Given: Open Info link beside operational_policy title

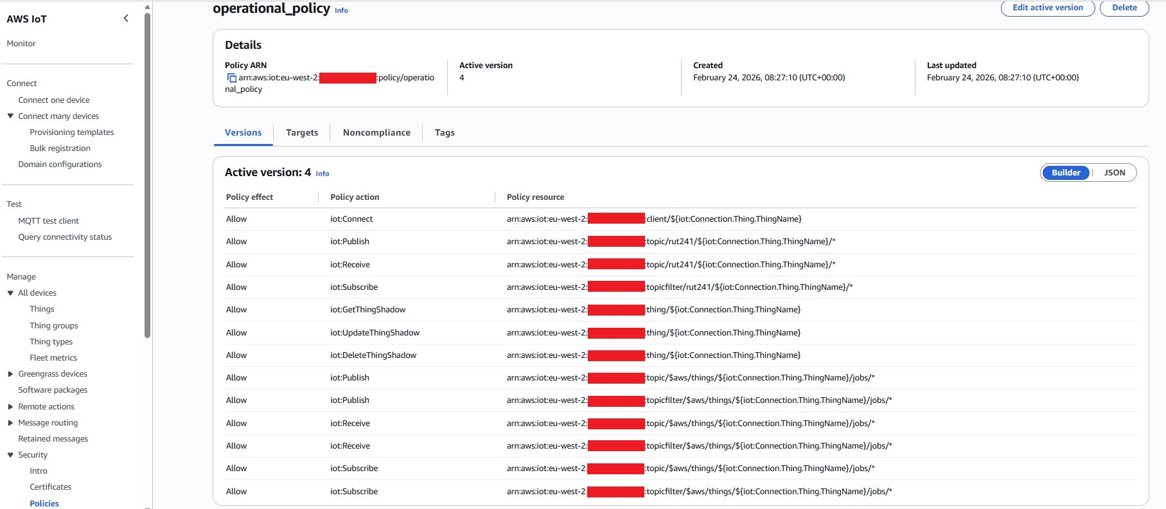Looking at the screenshot, I should tap(341, 10).
